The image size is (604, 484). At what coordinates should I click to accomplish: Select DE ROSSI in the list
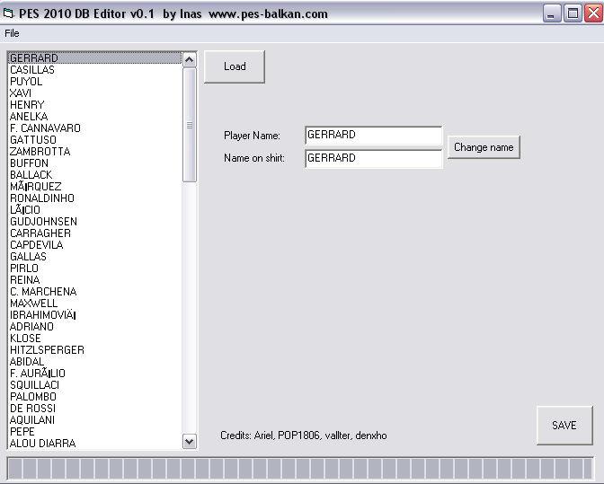(x=32, y=409)
